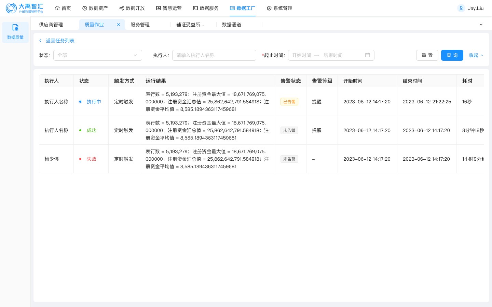The height and width of the screenshot is (307, 492).
Task: Click the 已告警 tag
Action: 289,102
